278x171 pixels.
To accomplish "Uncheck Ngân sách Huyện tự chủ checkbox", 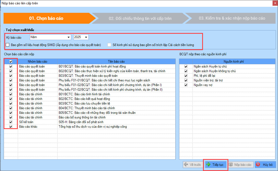I will [x=186, y=66].
